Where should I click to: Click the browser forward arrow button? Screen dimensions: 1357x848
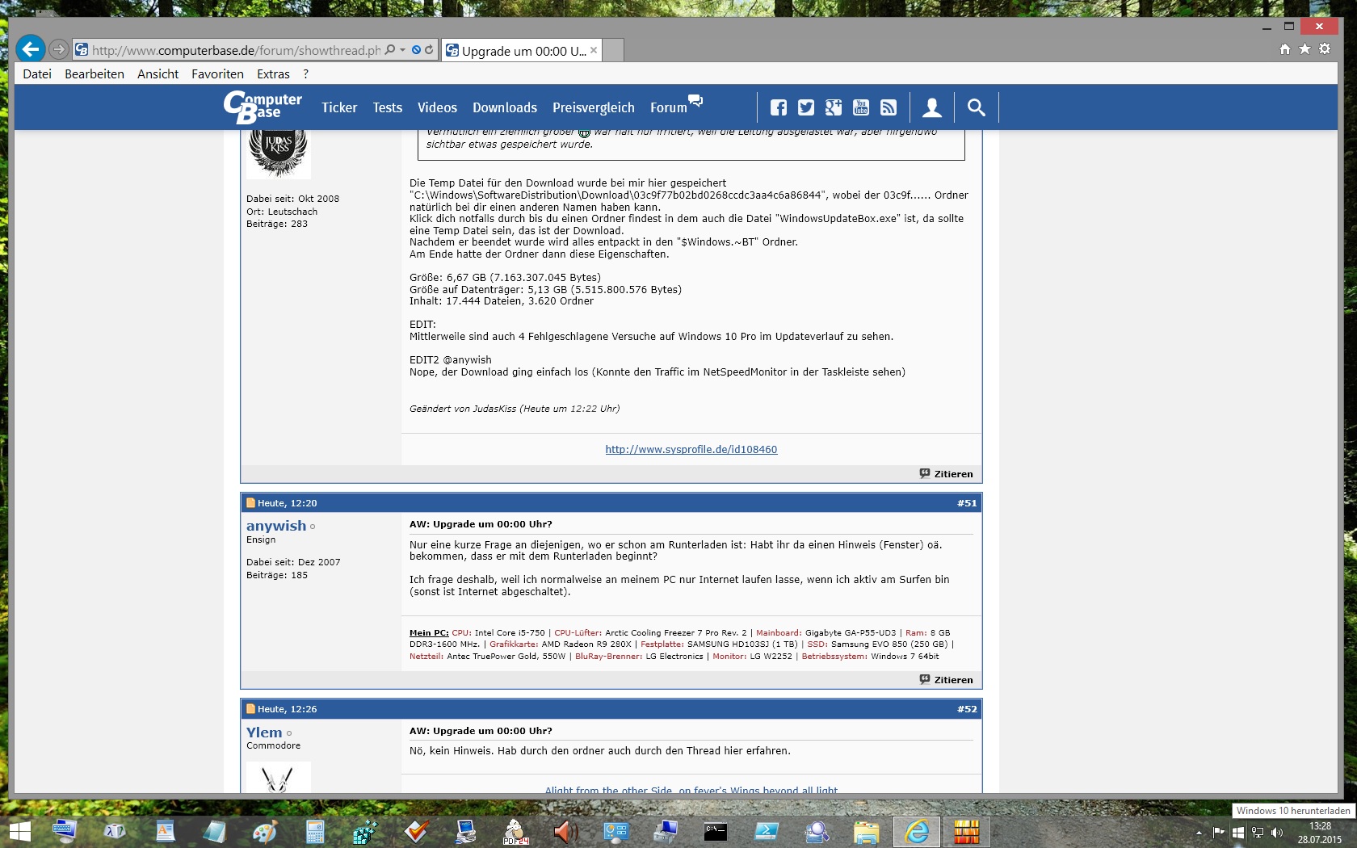[59, 49]
